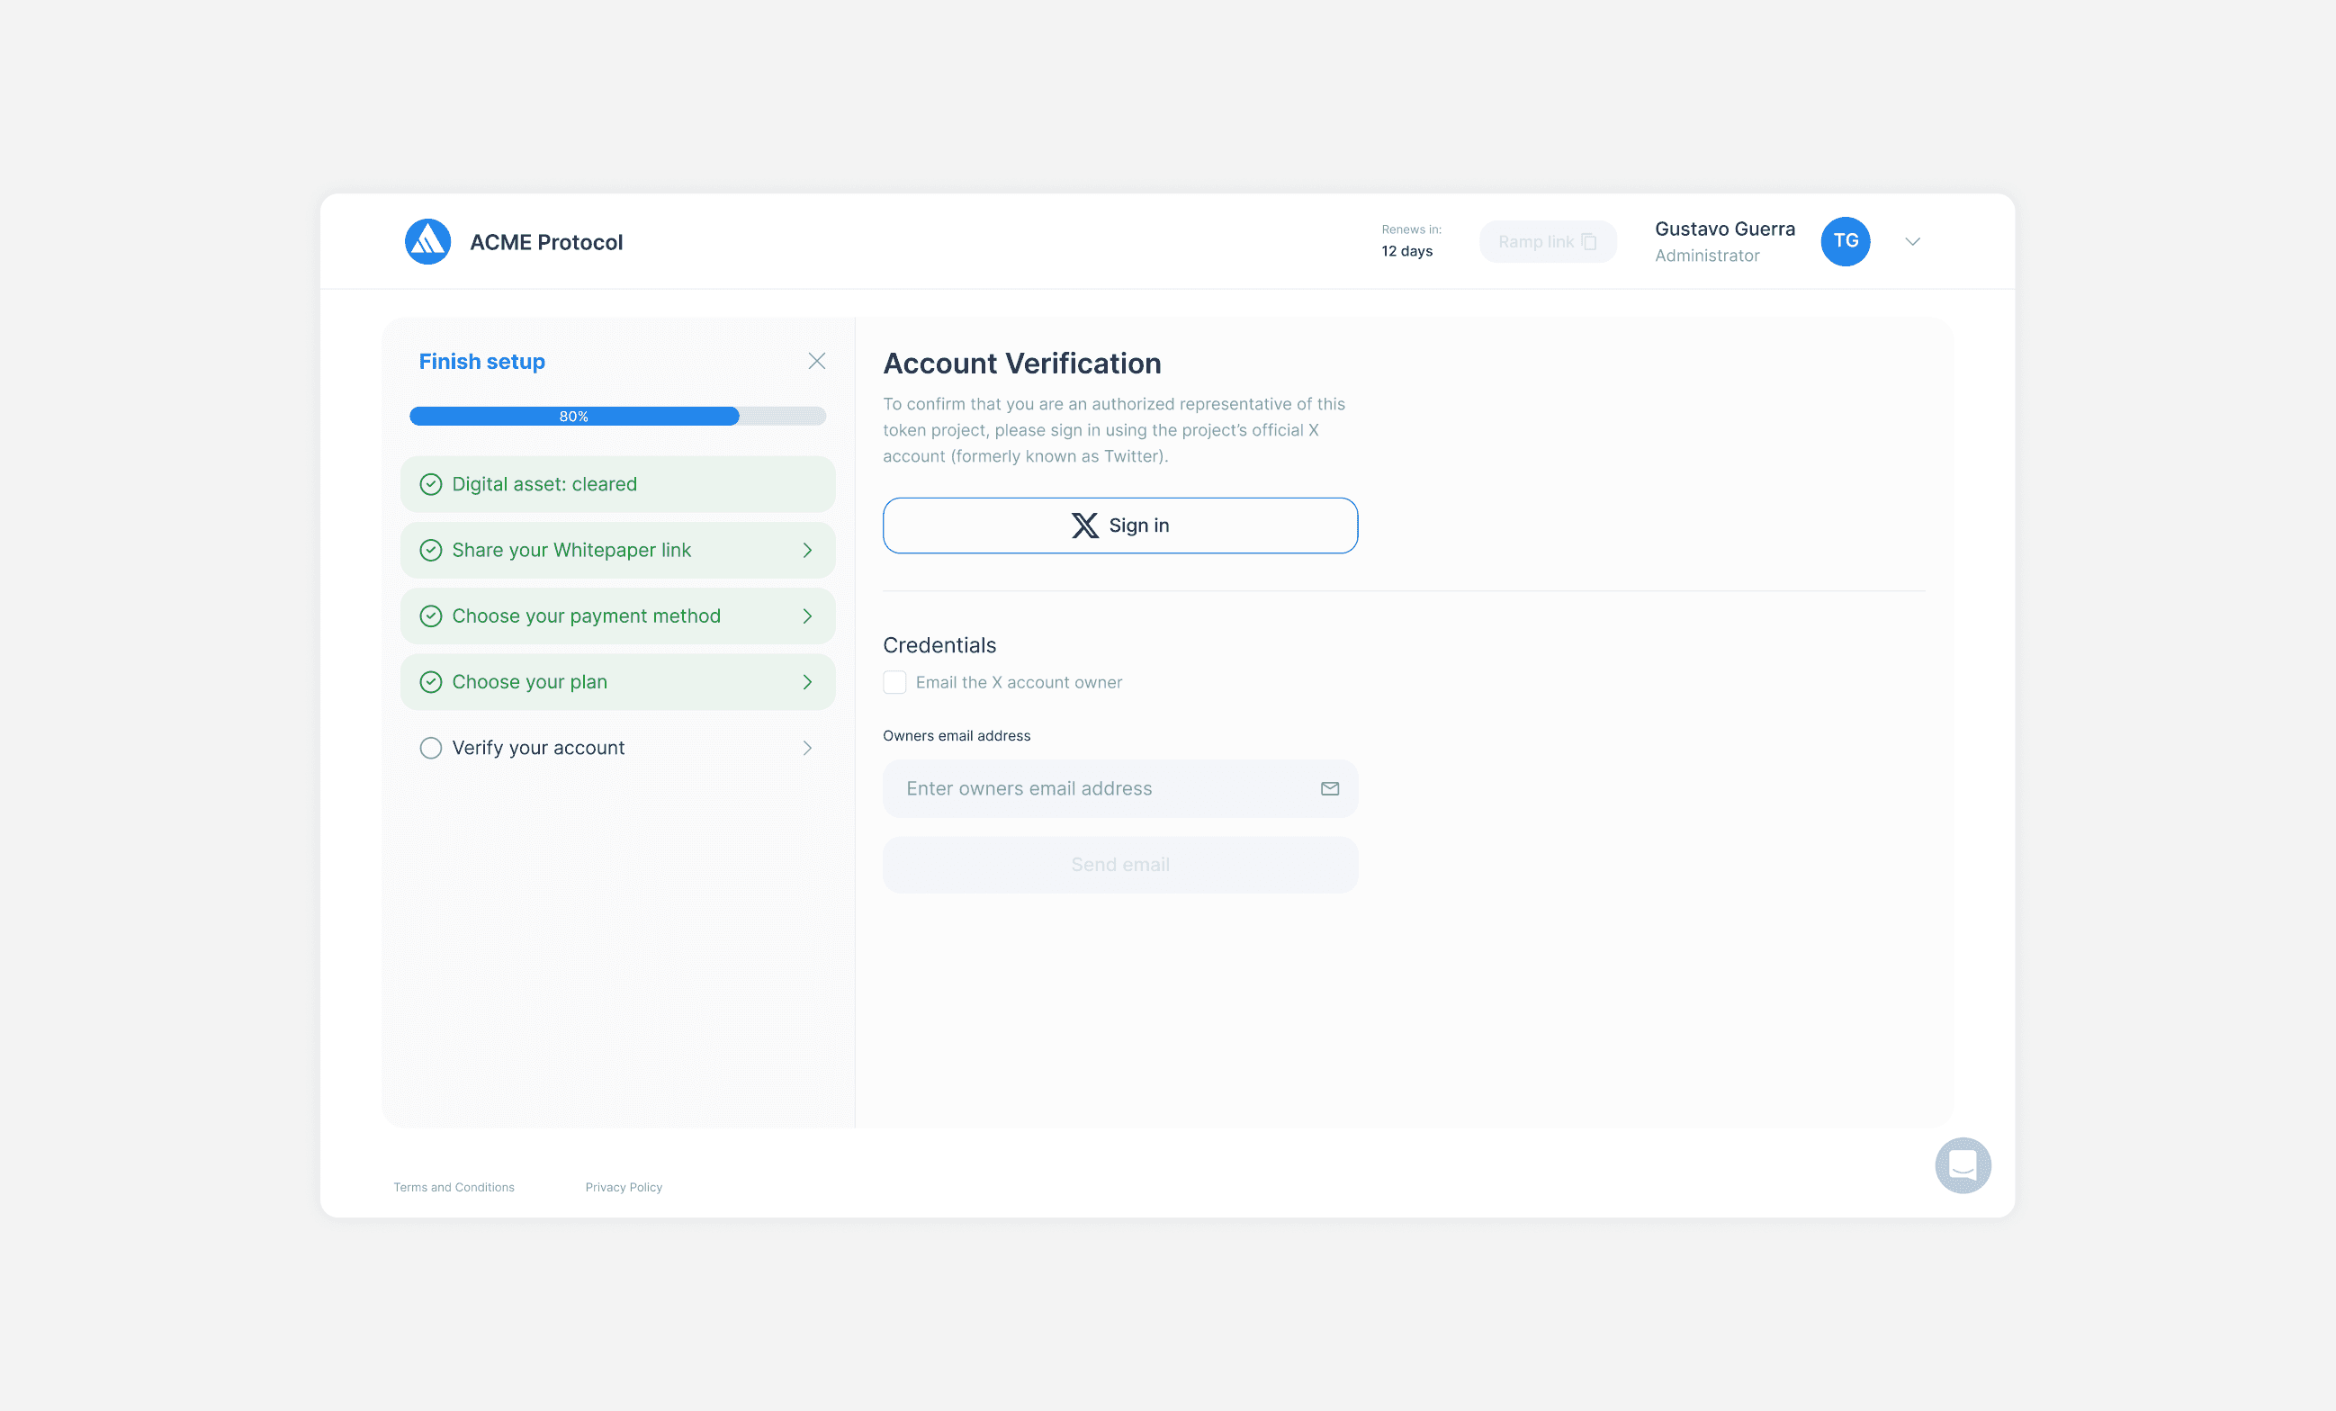
Task: Enable Email the X account owner checkbox
Action: (894, 683)
